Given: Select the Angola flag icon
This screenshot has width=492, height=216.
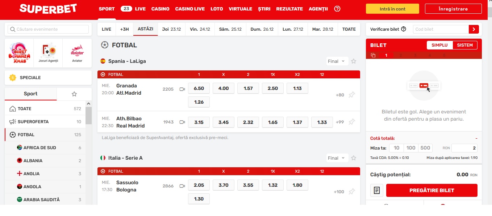Looking at the screenshot, I should tap(20, 187).
